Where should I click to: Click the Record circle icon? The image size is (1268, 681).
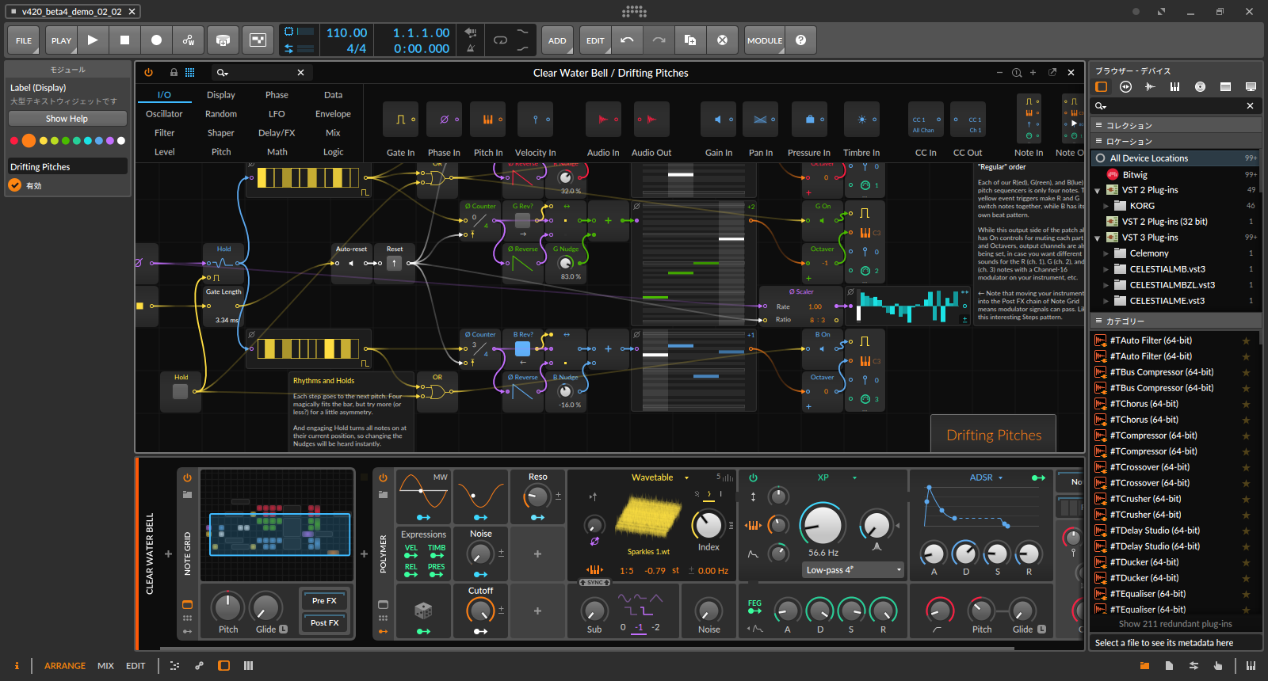click(x=157, y=40)
